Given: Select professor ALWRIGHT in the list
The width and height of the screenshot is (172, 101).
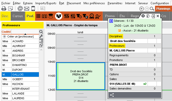Looking at the screenshot, I should click(x=20, y=46).
